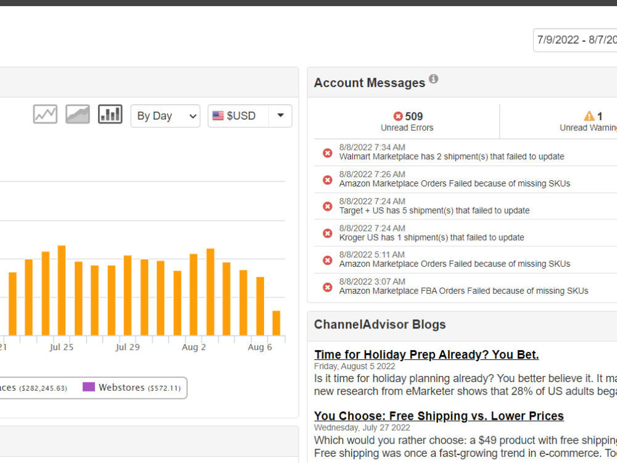Click the US flag in the currency selector

coord(218,115)
